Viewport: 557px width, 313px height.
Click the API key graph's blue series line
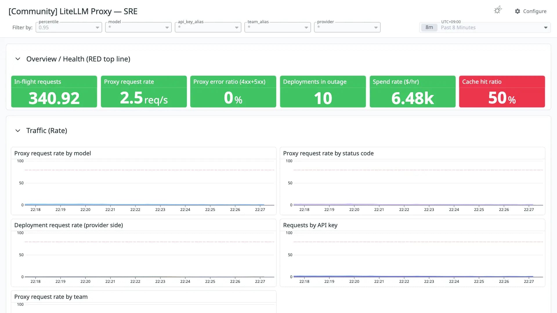coord(413,276)
